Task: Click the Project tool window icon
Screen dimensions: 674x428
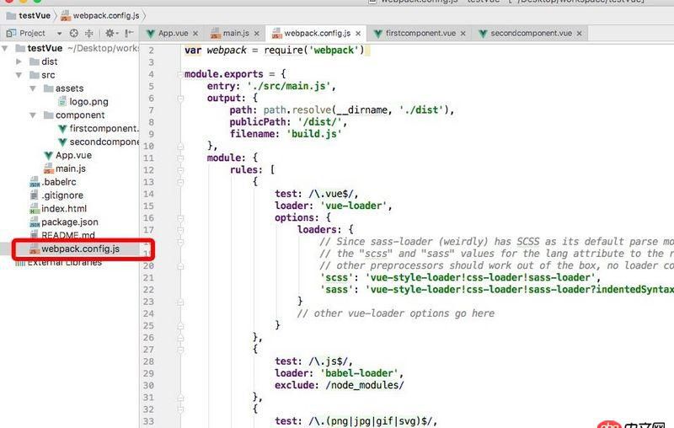Action: point(11,33)
